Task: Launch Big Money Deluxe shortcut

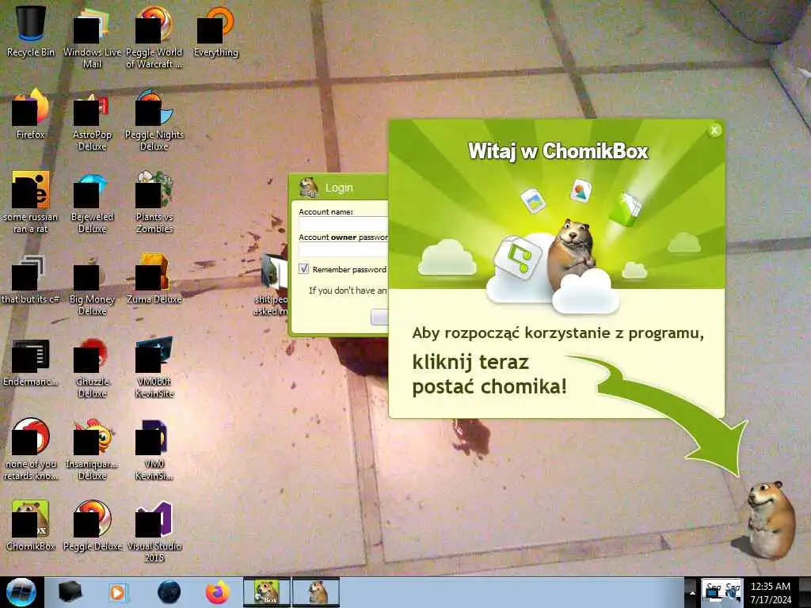Action: tap(92, 285)
